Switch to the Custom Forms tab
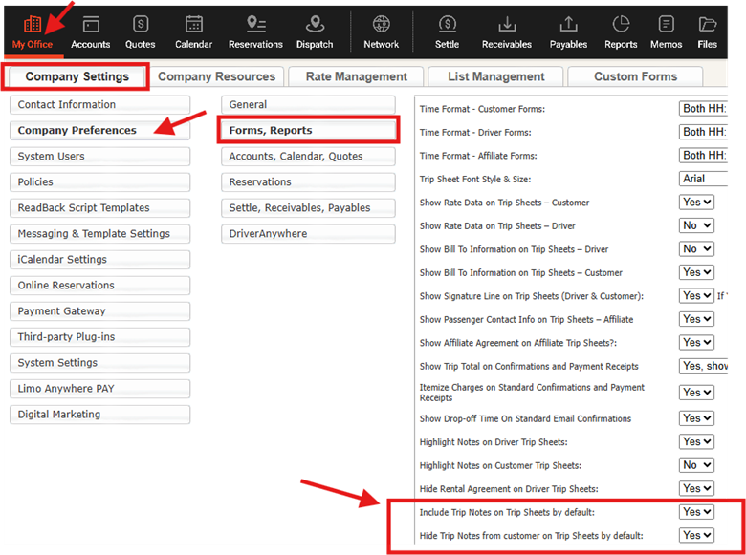 tap(635, 76)
